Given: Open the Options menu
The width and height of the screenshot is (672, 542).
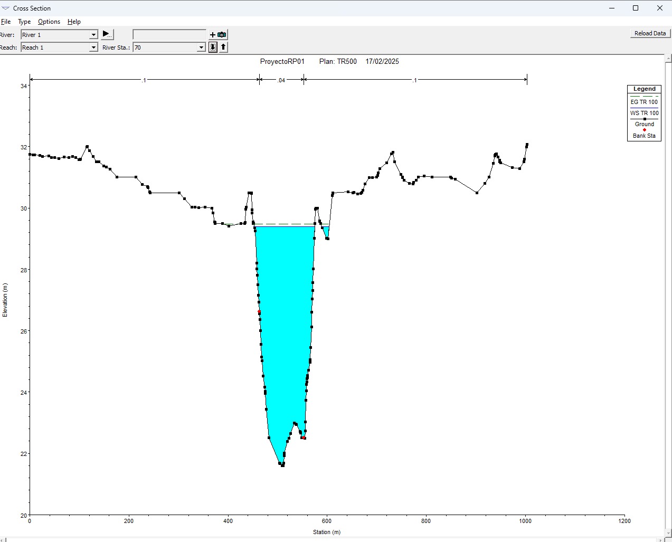Looking at the screenshot, I should tap(49, 22).
